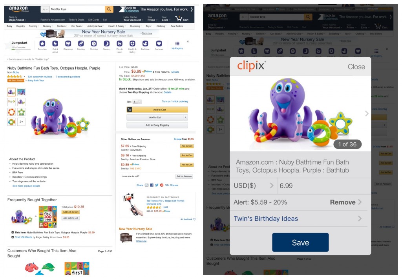Screen dimensions: 402x279
Task: Toggle checkbox for This item Nuby Bathtime
Action: click(13, 232)
